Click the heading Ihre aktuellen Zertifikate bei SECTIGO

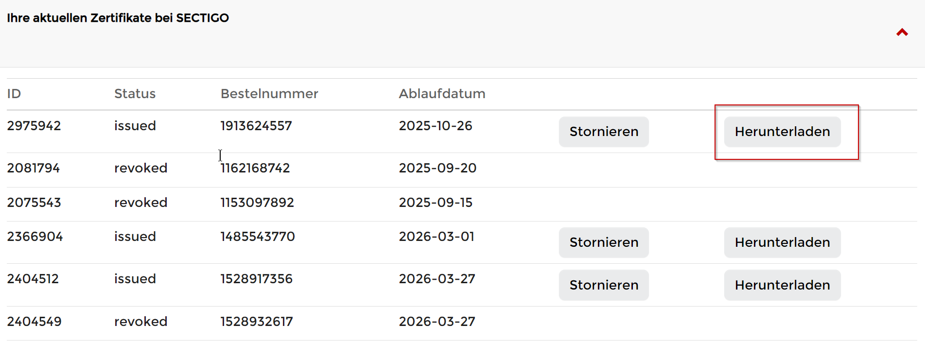click(118, 18)
